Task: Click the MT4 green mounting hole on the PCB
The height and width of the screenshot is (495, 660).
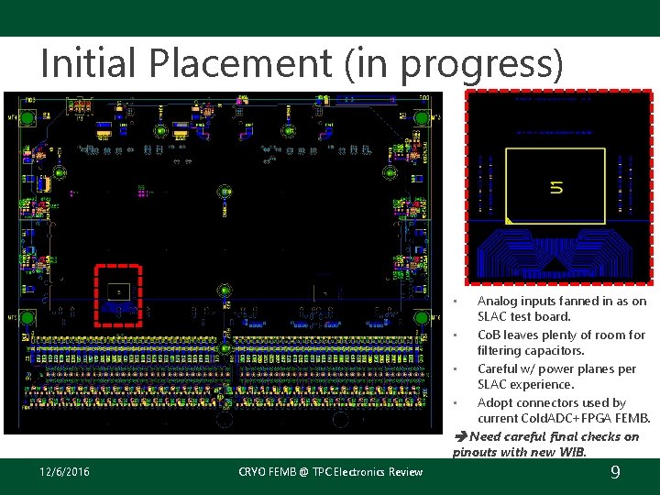Action: 27,118
